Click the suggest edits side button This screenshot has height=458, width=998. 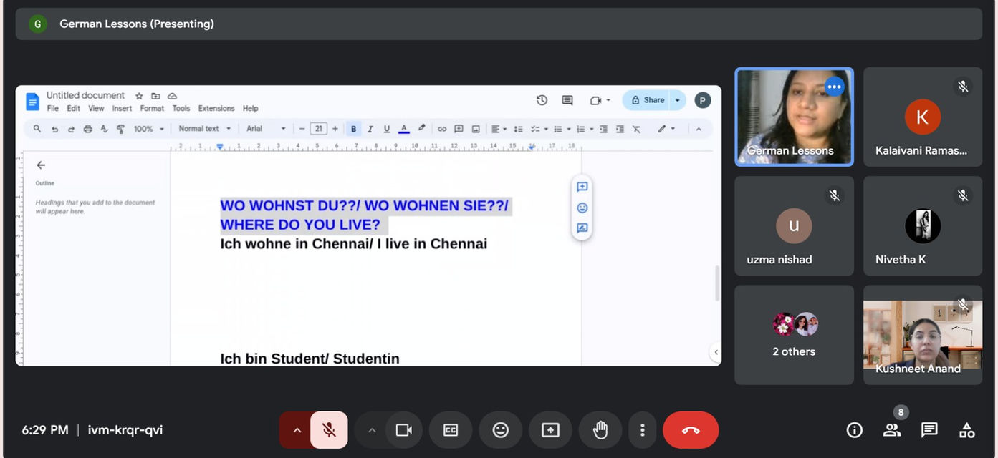pyautogui.click(x=582, y=228)
